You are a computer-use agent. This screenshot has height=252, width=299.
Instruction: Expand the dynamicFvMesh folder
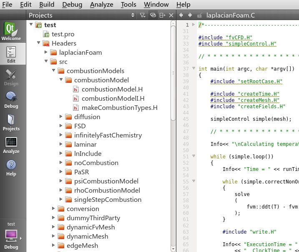tap(53, 227)
